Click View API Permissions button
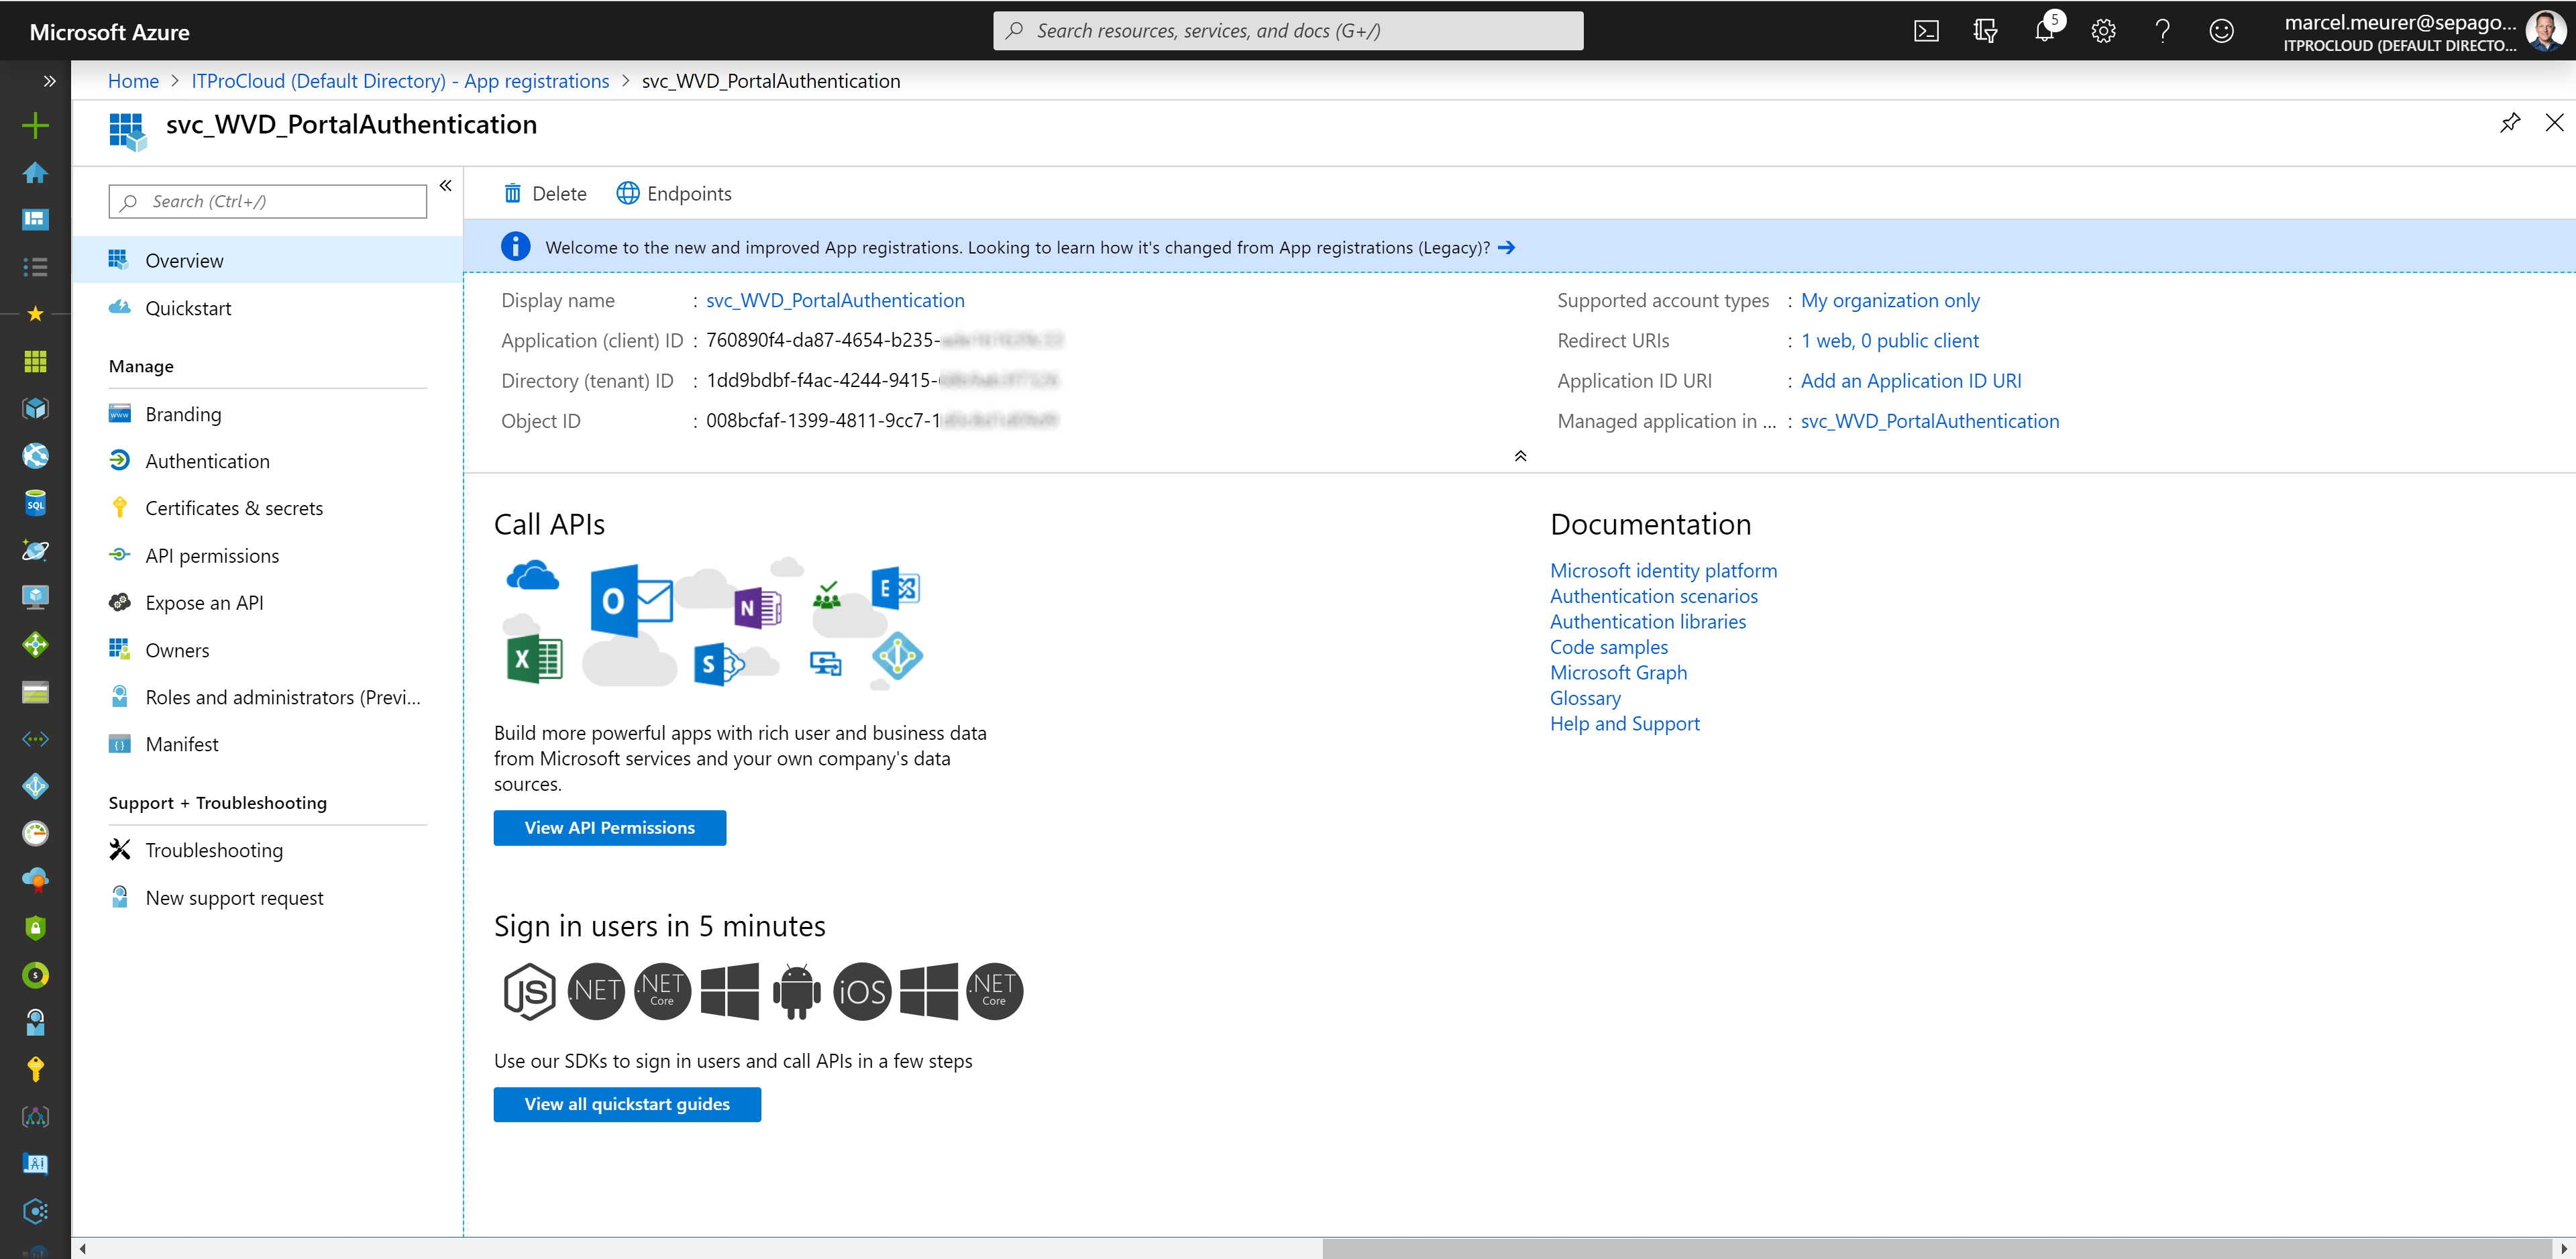This screenshot has height=1259, width=2576. pos(609,828)
